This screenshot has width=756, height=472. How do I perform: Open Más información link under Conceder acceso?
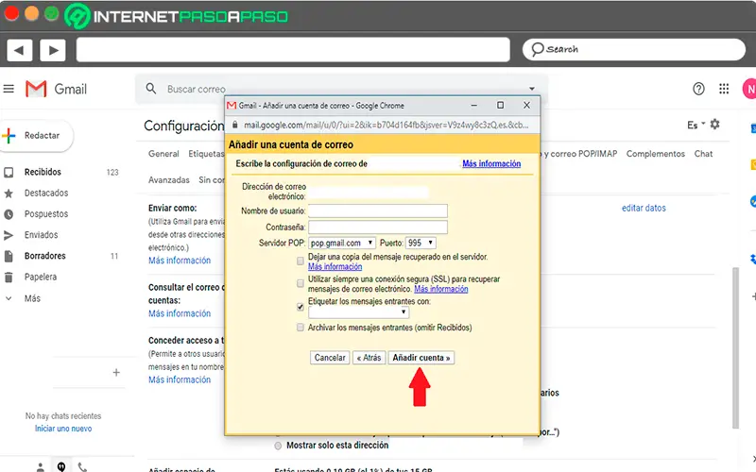point(180,379)
